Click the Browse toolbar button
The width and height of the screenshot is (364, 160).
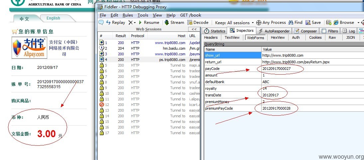344,23
